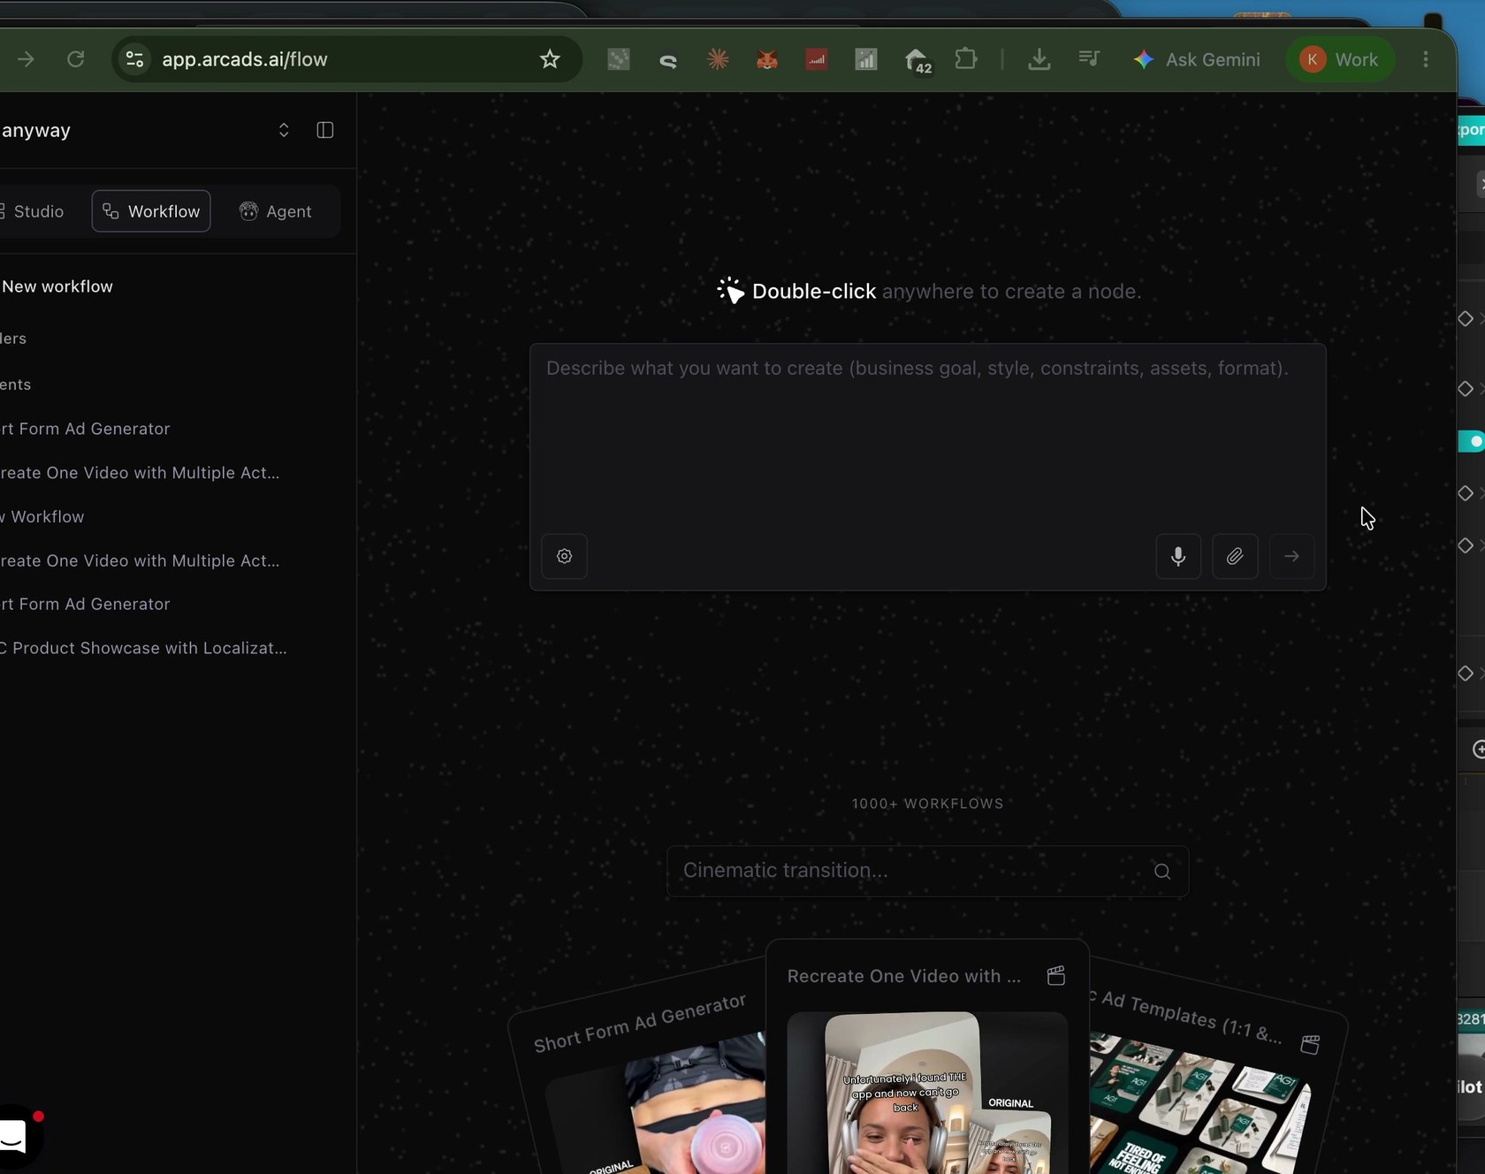Image resolution: width=1485 pixels, height=1174 pixels.
Task: Click the bar chart extension icon
Action: click(x=866, y=59)
